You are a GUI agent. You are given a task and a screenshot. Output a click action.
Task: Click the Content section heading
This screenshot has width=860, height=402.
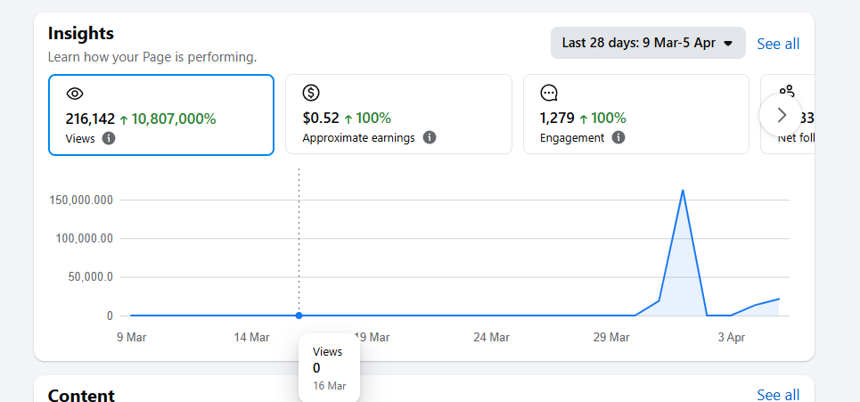pyautogui.click(x=81, y=395)
